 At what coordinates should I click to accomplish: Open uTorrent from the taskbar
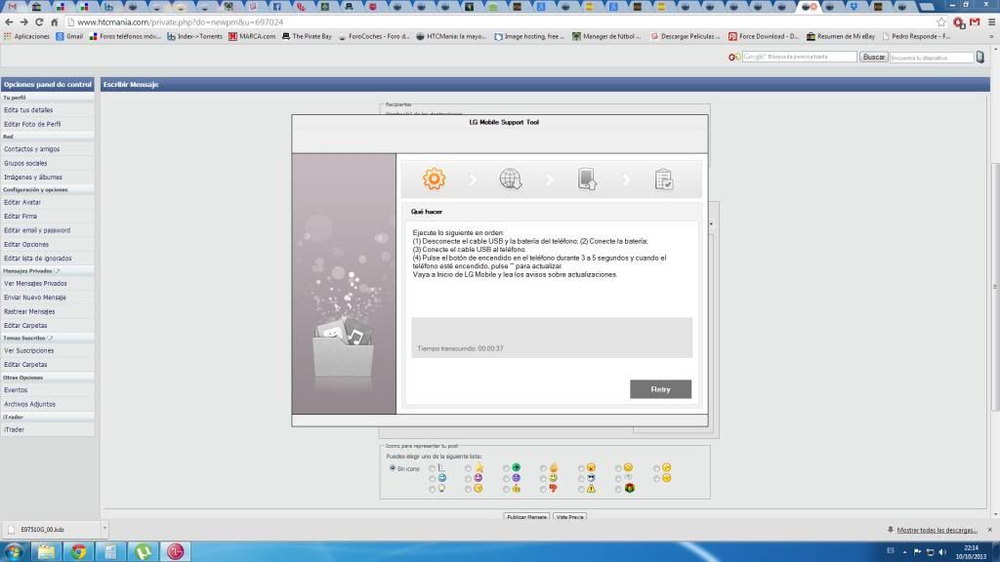[143, 551]
